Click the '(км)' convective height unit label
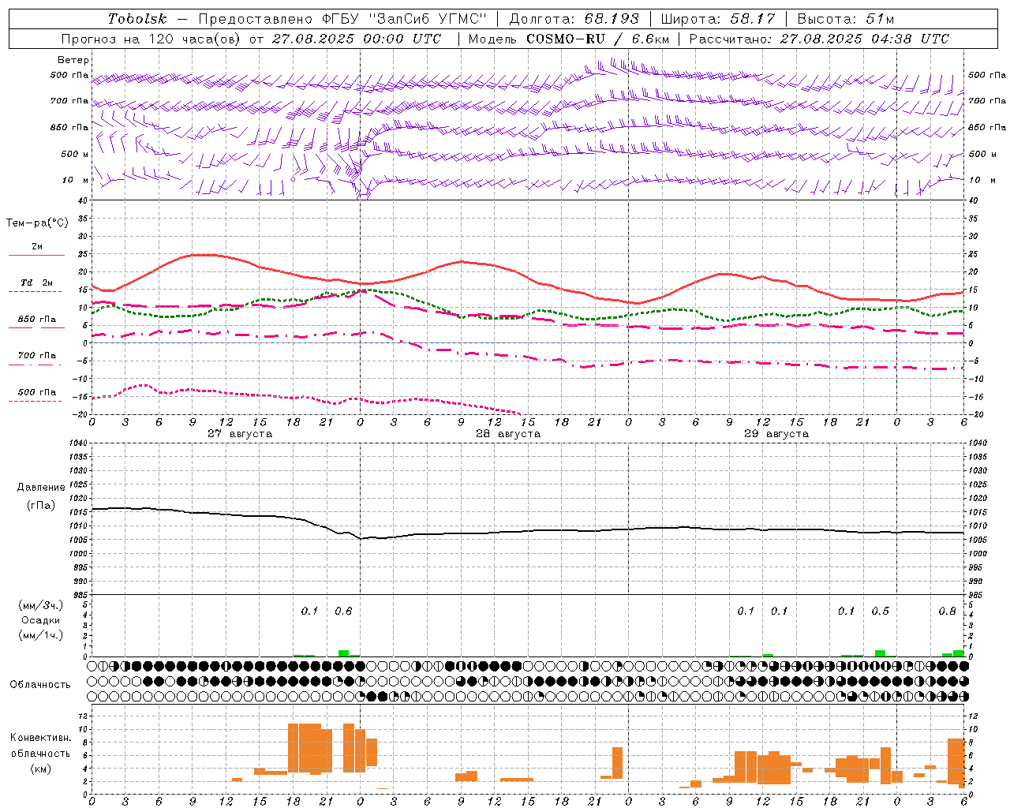Image resolution: width=1010 pixels, height=808 pixels. tap(40, 769)
